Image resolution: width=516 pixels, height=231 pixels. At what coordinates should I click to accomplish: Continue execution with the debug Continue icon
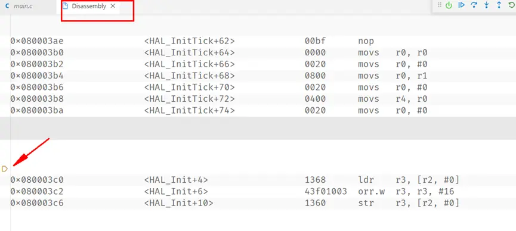(461, 5)
